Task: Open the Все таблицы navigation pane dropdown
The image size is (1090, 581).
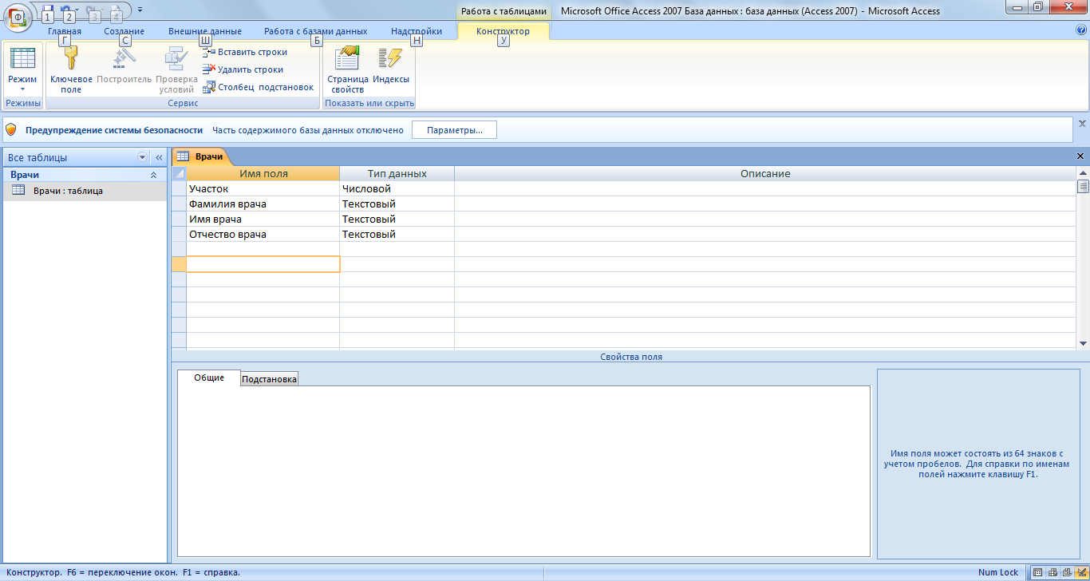Action: coord(143,158)
